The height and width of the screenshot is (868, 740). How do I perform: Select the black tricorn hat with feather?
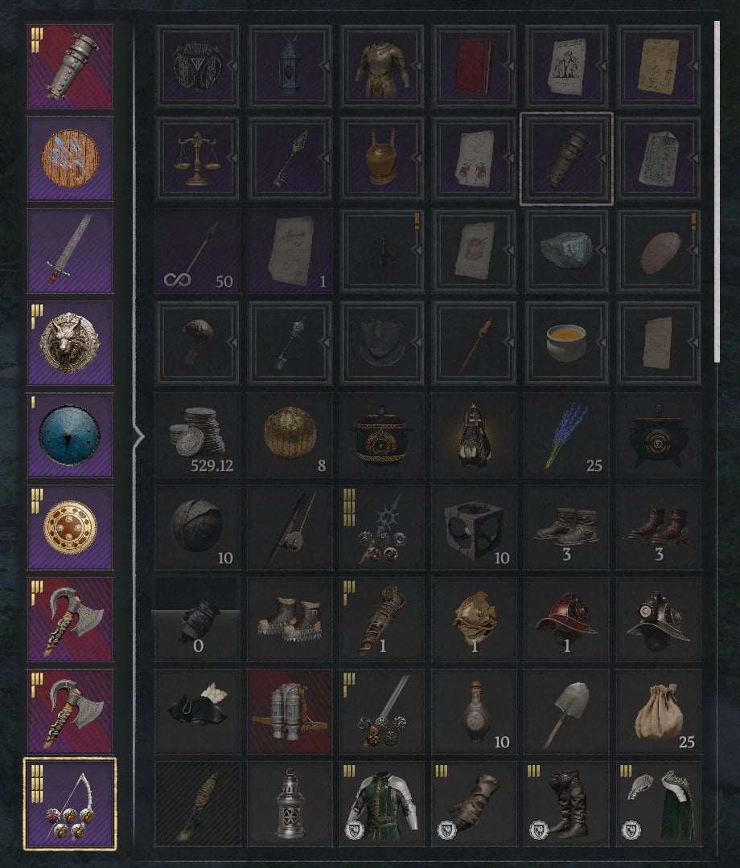tap(197, 712)
